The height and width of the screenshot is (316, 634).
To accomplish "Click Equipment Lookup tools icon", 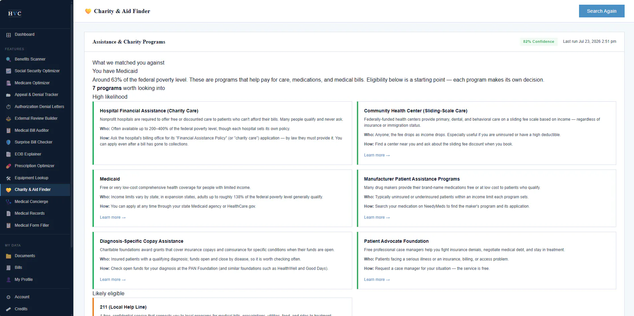I will [8, 178].
